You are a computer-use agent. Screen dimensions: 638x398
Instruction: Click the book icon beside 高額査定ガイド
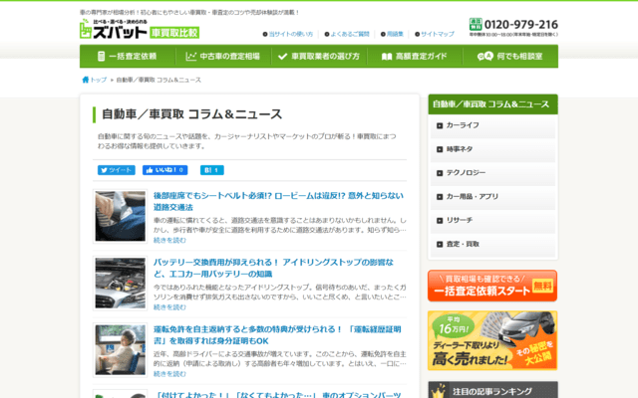click(387, 57)
